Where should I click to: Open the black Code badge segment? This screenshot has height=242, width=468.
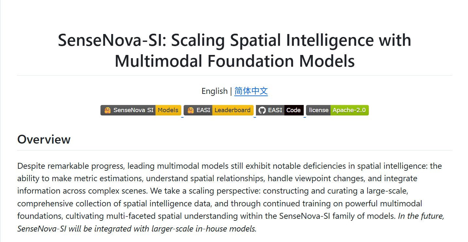coord(294,110)
